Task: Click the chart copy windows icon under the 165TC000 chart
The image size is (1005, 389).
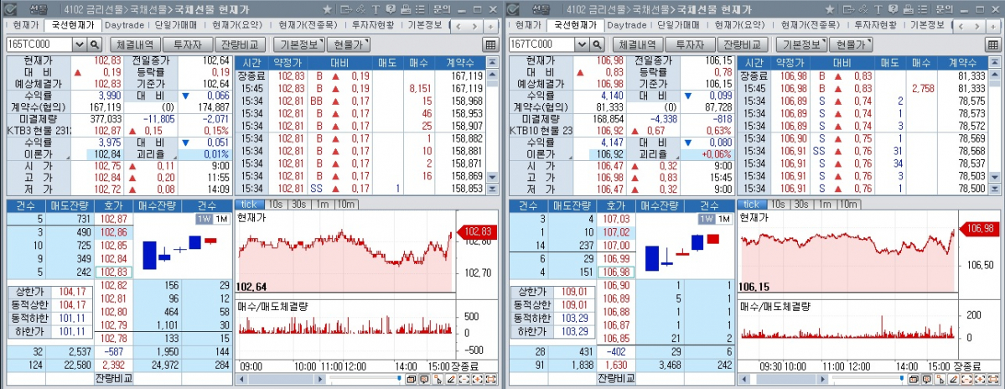Action: click(412, 380)
